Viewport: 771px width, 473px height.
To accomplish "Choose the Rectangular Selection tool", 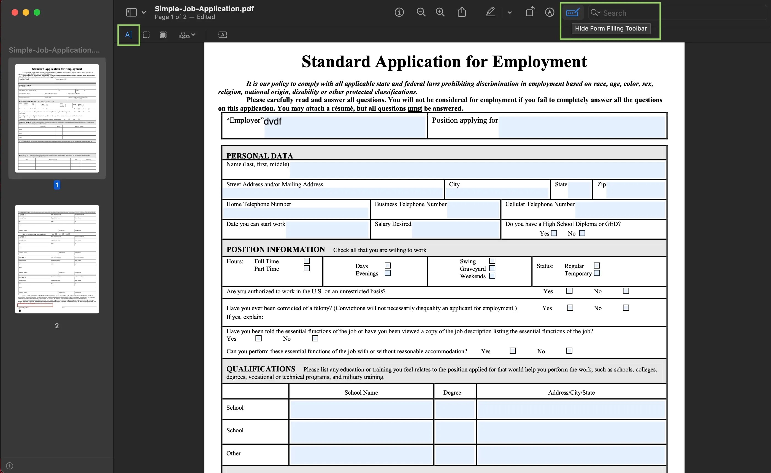I will 146,35.
